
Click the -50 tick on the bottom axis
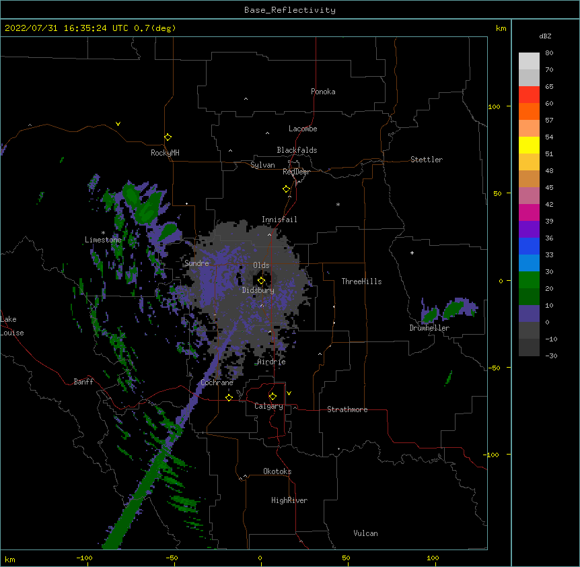(x=172, y=558)
